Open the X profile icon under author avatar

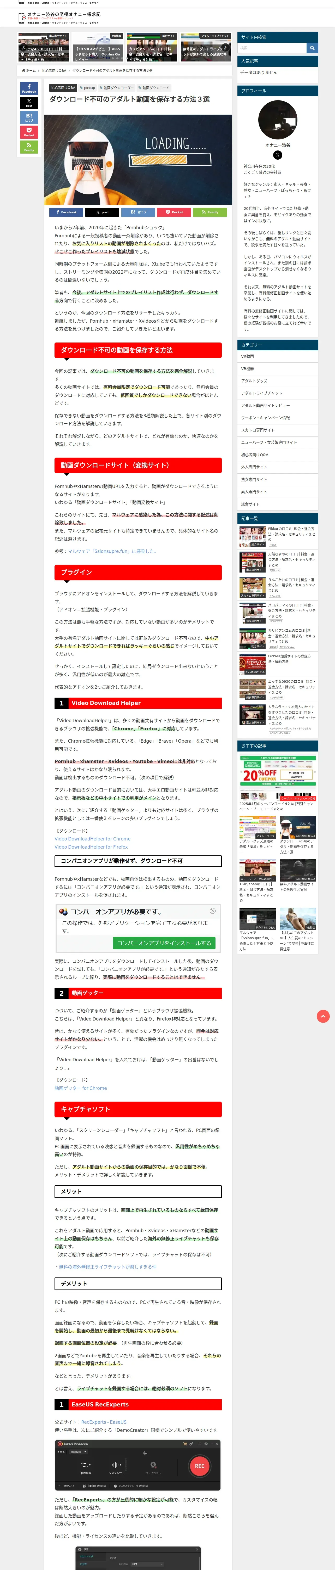(x=277, y=155)
